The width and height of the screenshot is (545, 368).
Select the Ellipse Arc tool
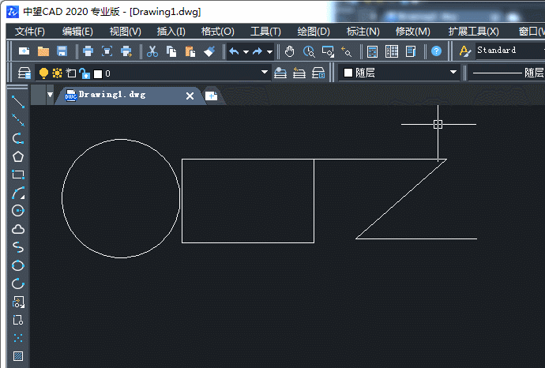click(x=18, y=284)
